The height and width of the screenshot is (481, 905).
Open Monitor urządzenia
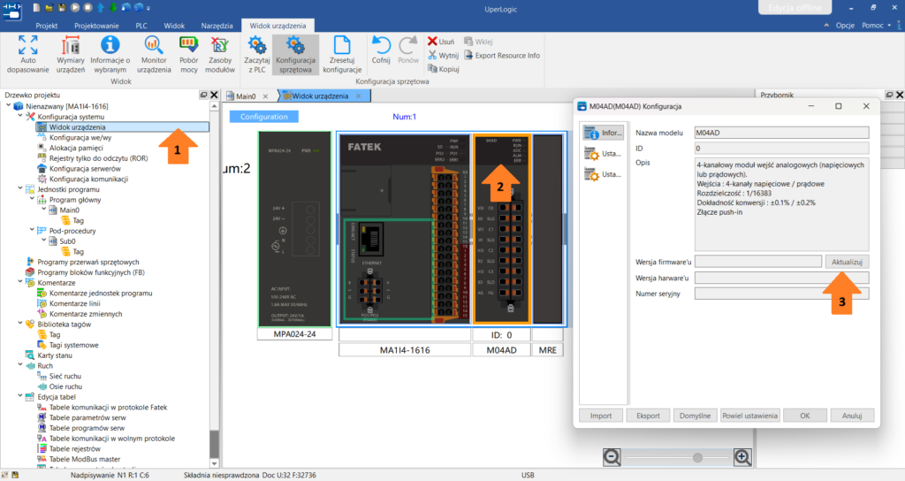pyautogui.click(x=154, y=54)
